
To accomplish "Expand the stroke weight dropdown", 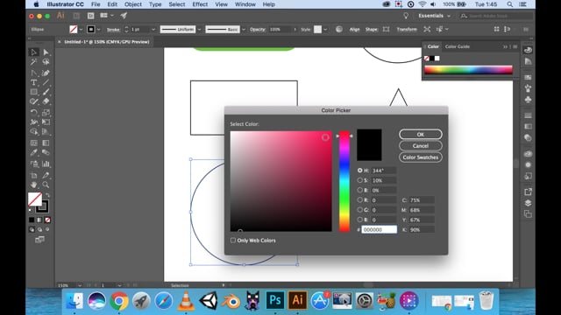I will 153,29.
